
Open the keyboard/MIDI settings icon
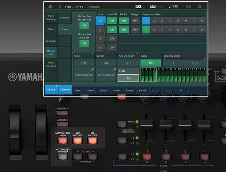pyautogui.click(x=152, y=6)
